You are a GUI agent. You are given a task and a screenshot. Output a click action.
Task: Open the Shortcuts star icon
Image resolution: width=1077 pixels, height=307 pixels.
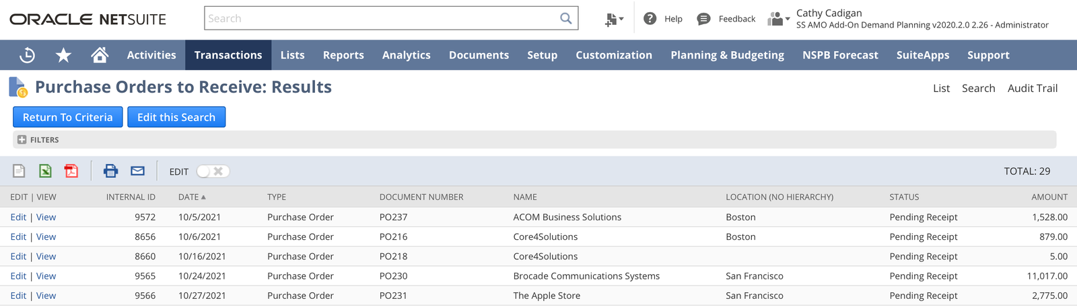click(63, 55)
